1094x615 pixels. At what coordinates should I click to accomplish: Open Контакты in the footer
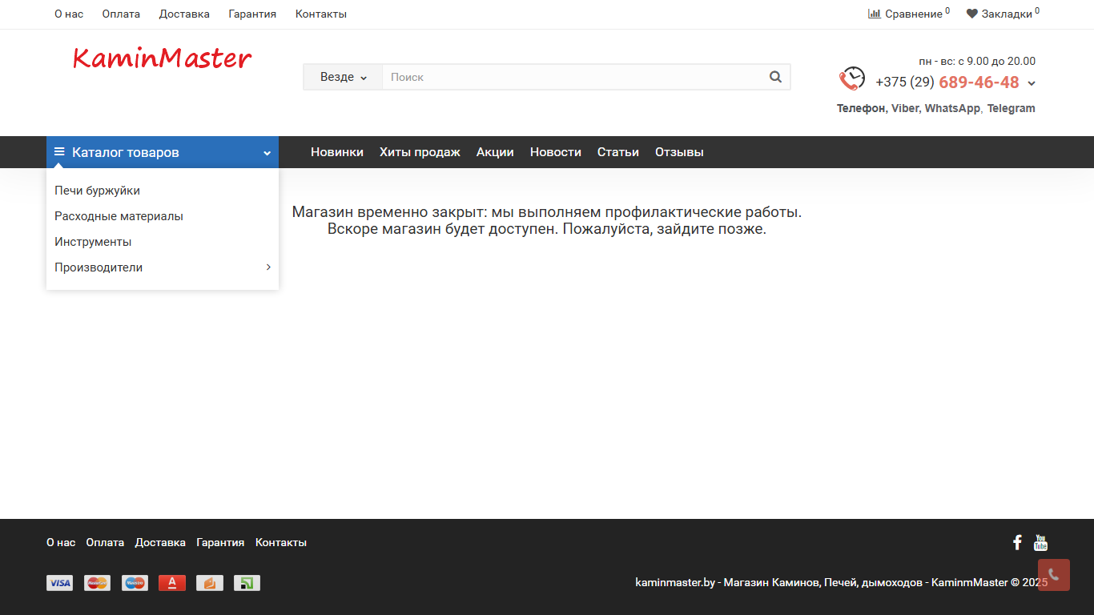point(281,542)
